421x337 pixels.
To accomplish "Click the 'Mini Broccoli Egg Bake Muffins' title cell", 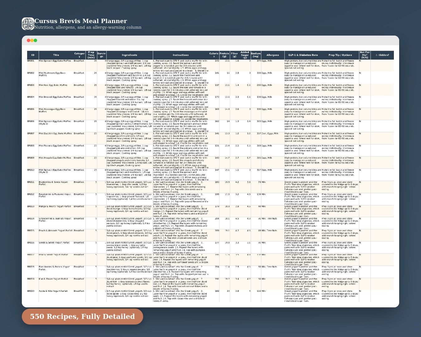I will coord(56,102).
